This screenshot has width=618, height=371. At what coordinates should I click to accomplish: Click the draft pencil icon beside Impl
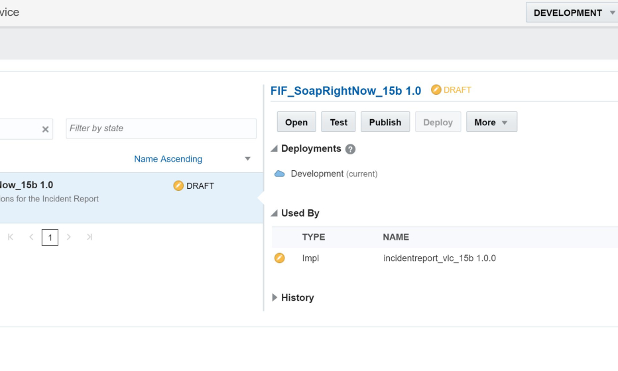(x=280, y=258)
